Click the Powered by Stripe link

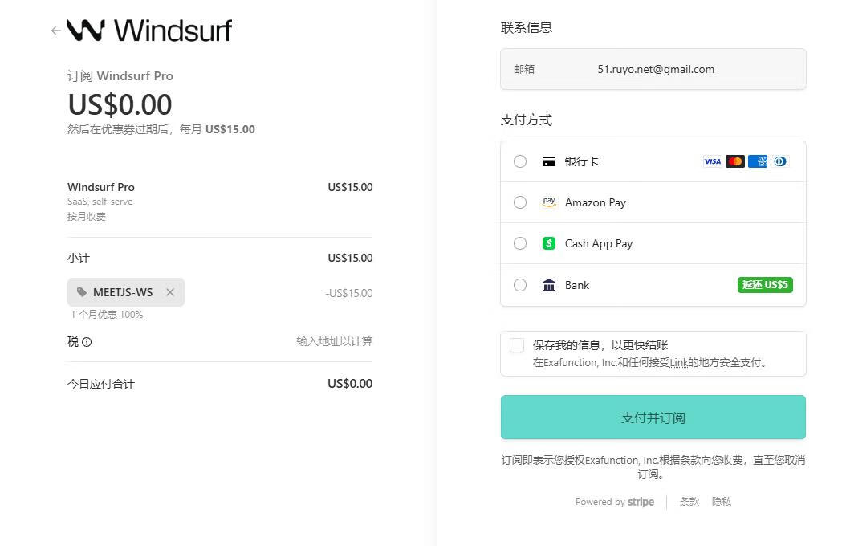tap(615, 502)
